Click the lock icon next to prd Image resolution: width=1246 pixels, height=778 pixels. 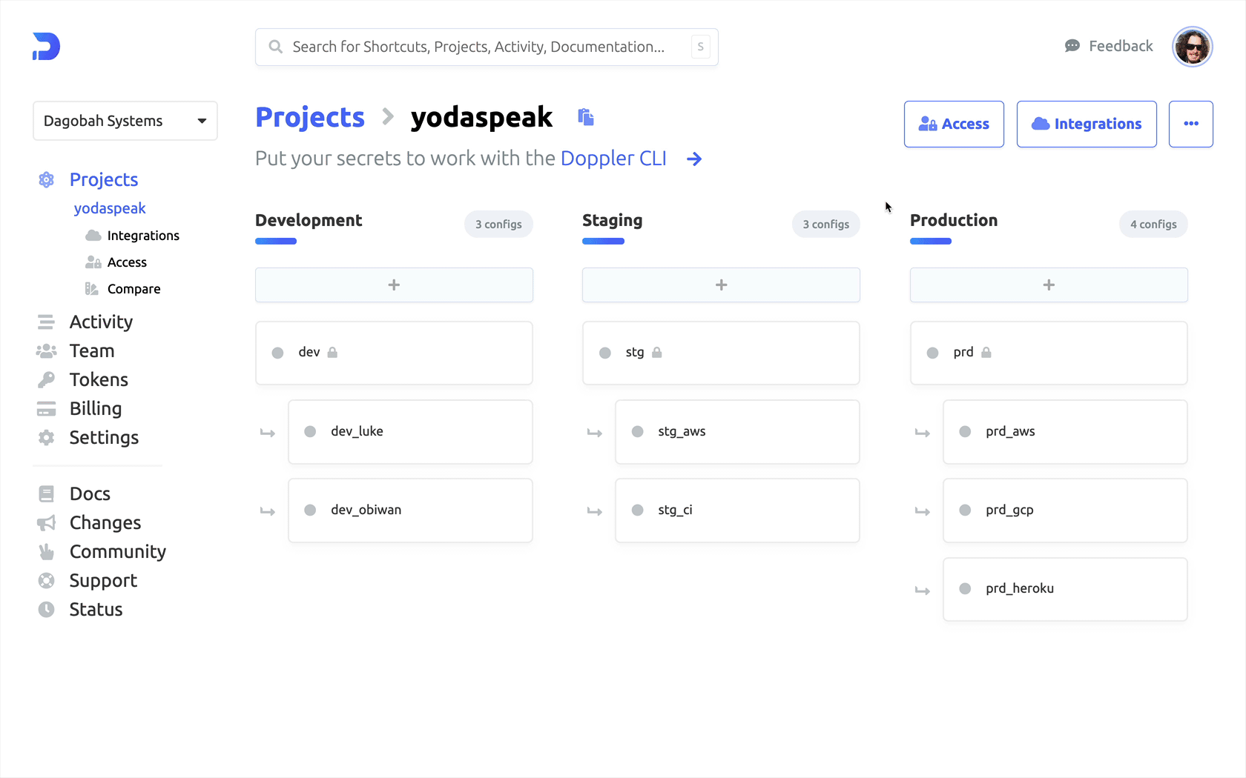(x=986, y=353)
